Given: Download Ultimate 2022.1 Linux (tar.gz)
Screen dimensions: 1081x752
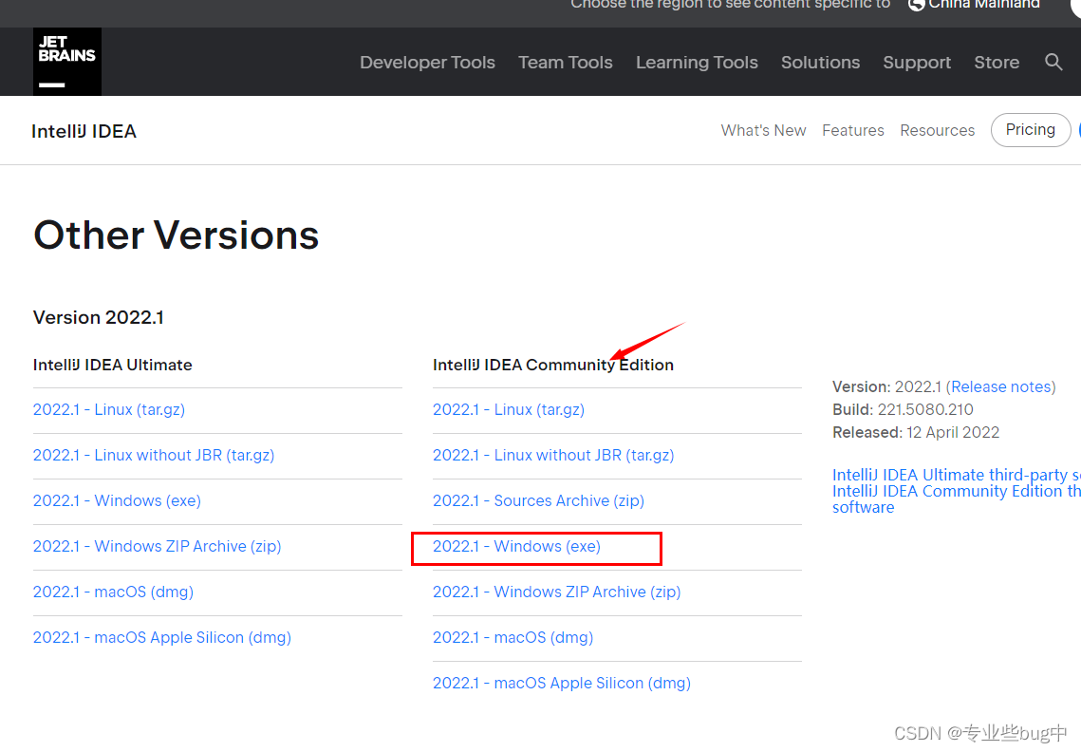Looking at the screenshot, I should tap(109, 410).
